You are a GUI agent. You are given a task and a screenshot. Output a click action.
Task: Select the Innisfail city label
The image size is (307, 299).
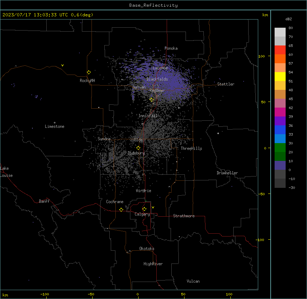click(x=148, y=116)
